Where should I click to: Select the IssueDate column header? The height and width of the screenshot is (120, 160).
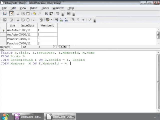(x=28, y=25)
